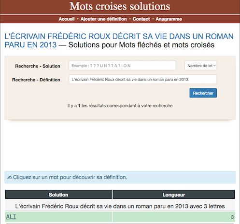Click the Rechercher button

pyautogui.click(x=203, y=93)
